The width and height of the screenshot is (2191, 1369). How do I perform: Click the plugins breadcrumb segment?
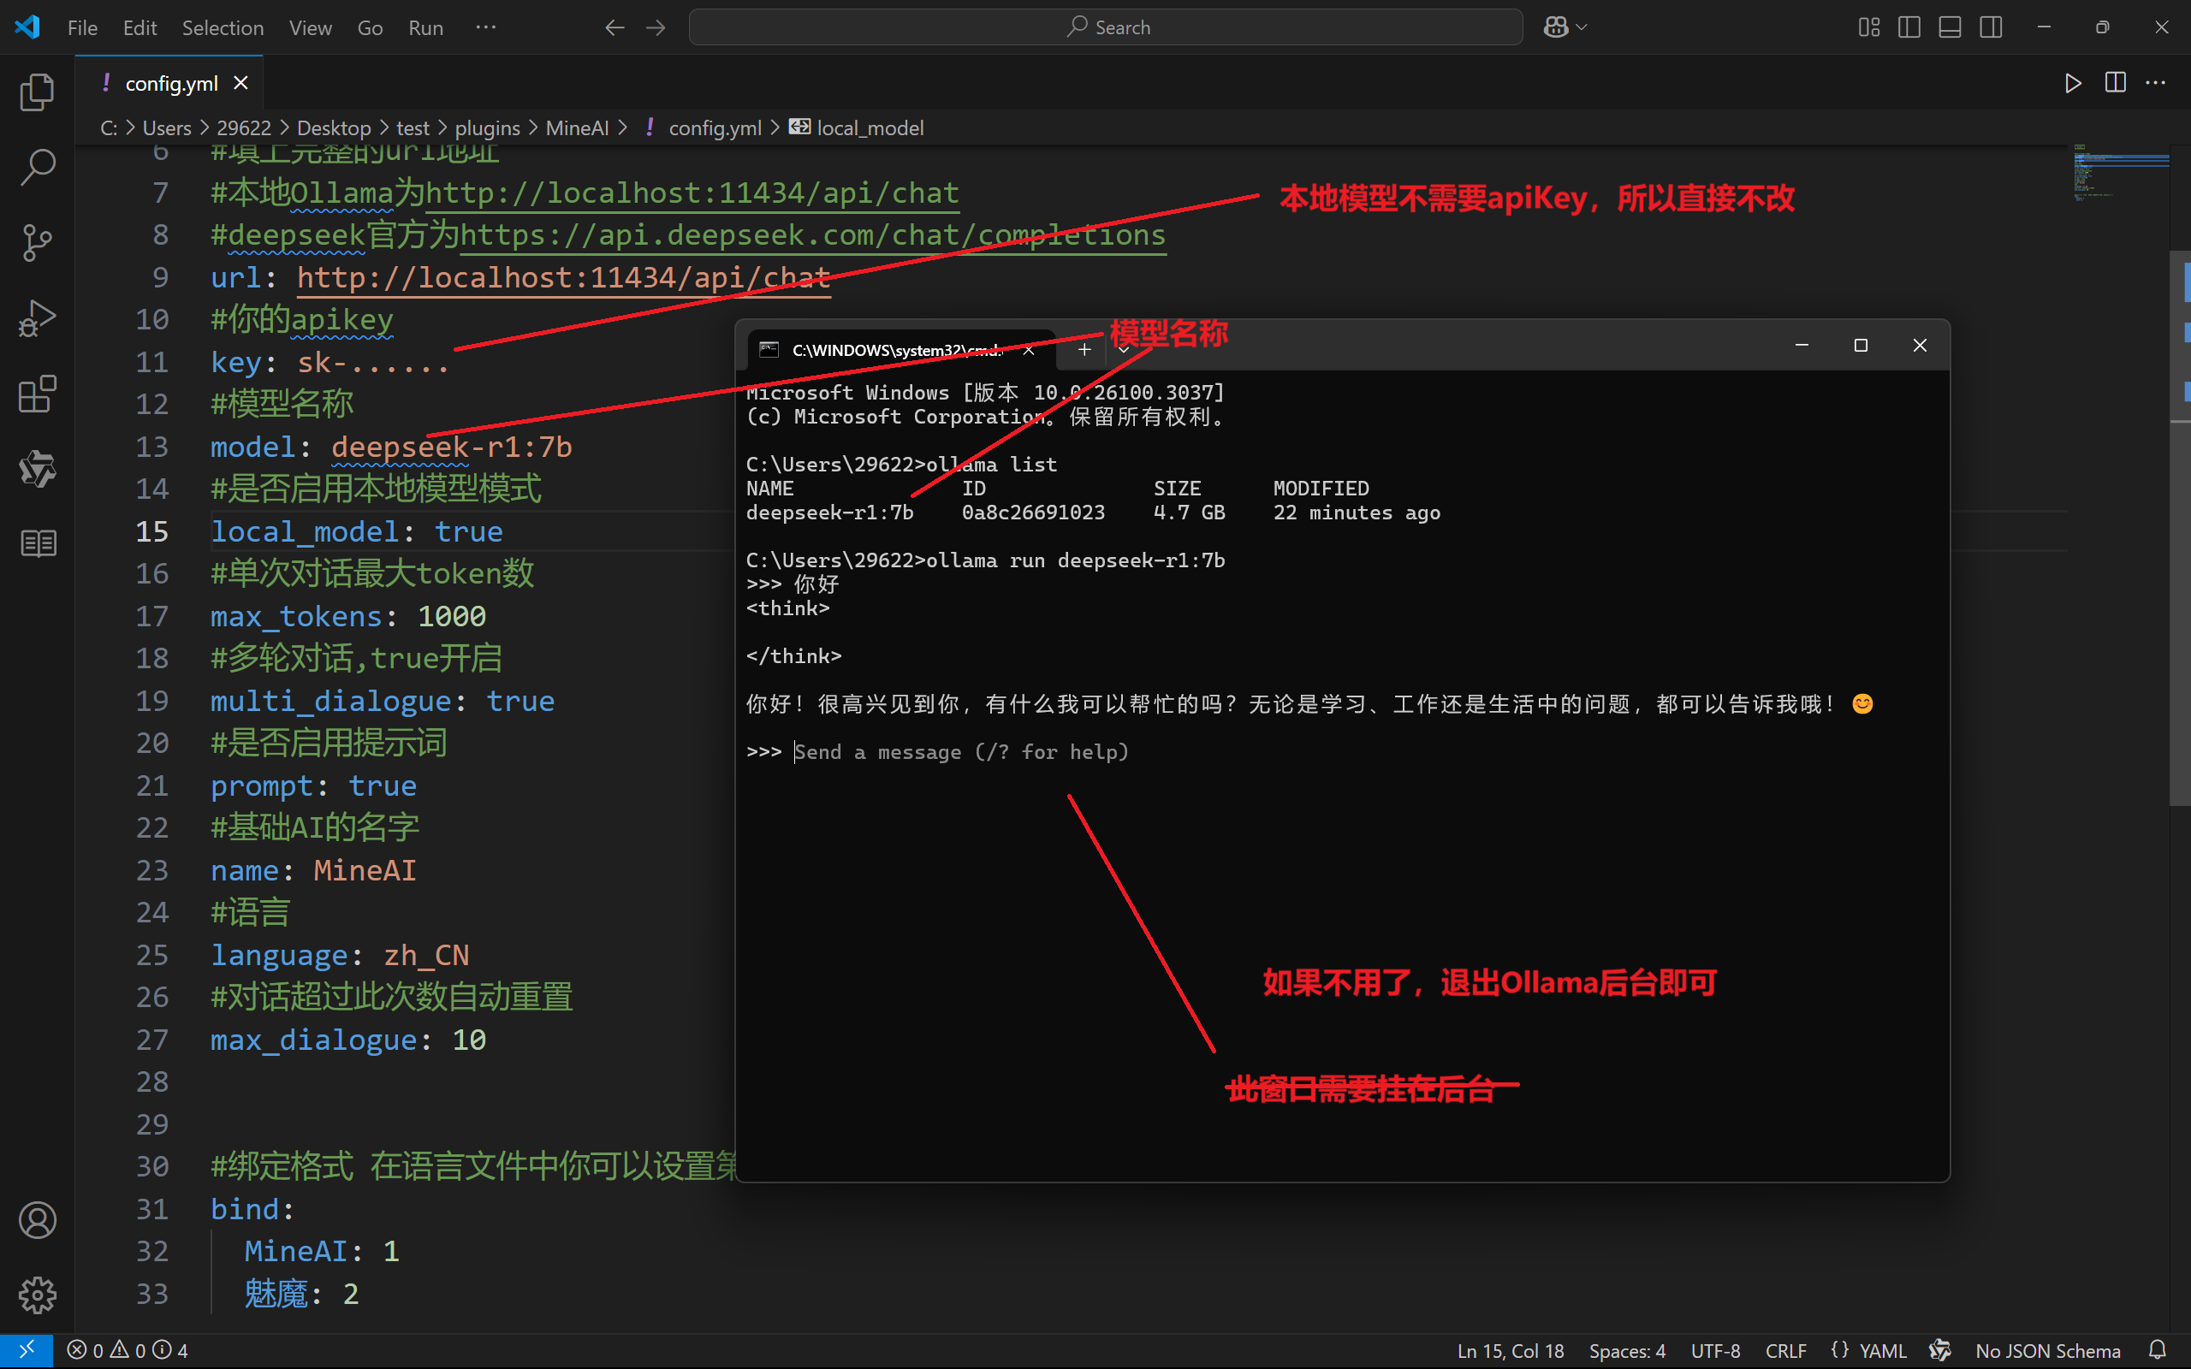click(487, 128)
